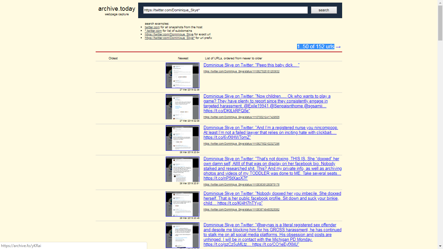Click the "26 Mar 2019 20:51" capture date

[x=190, y=184]
